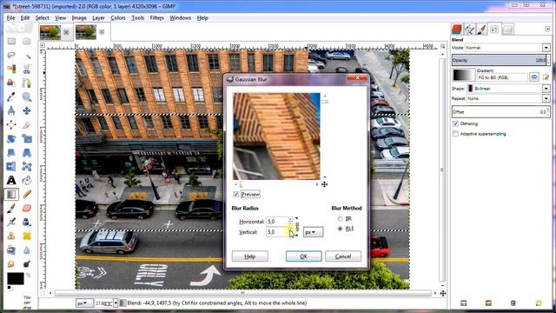This screenshot has height=313, width=556.
Task: Click the preview navigation cross icon
Action: [324, 184]
